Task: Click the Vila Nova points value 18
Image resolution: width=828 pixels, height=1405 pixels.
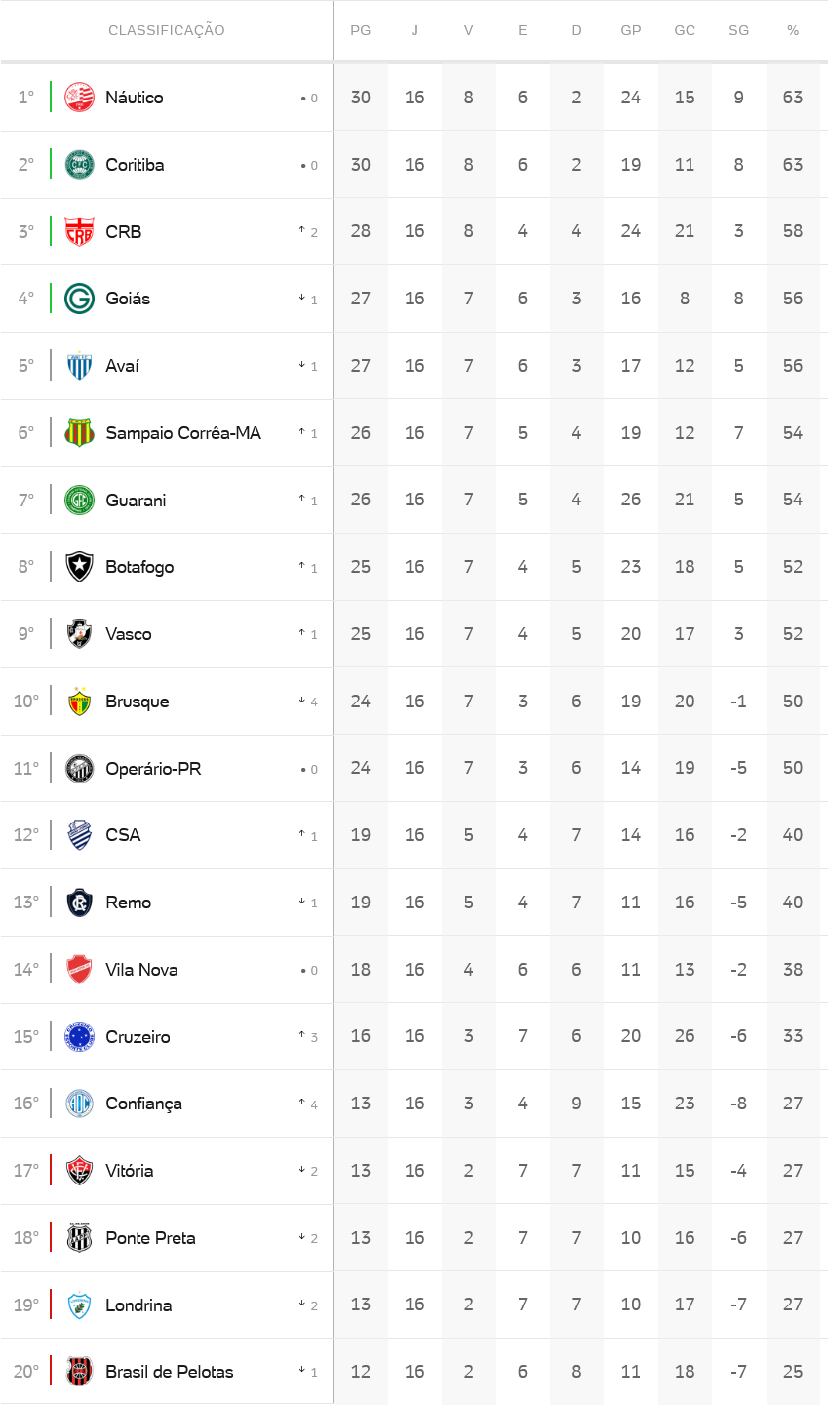Action: (361, 970)
